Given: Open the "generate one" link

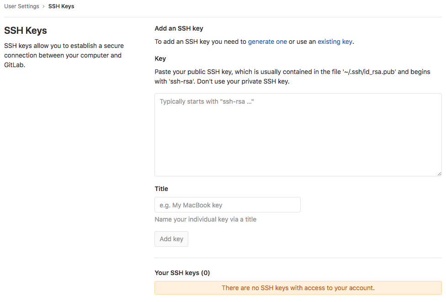Looking at the screenshot, I should (x=267, y=42).
